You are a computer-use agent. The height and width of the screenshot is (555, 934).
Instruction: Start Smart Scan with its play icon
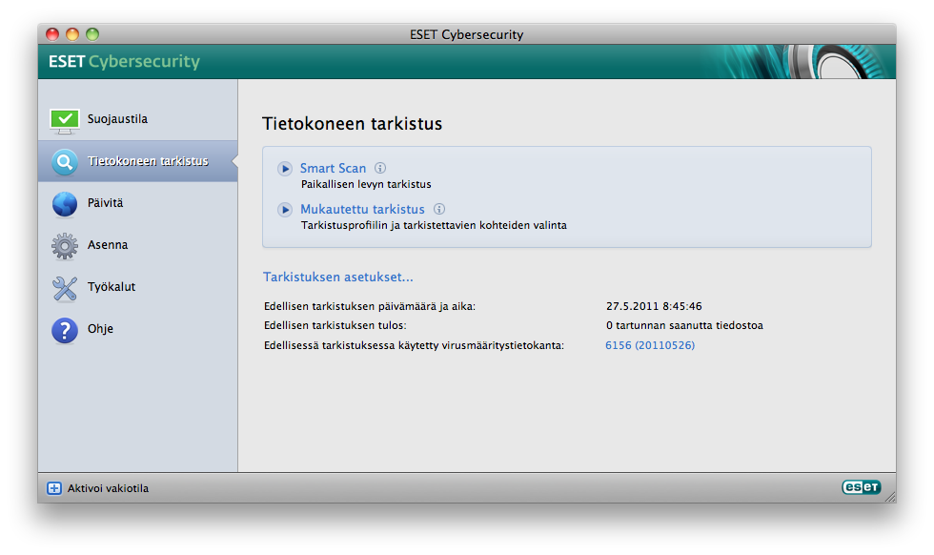point(285,169)
